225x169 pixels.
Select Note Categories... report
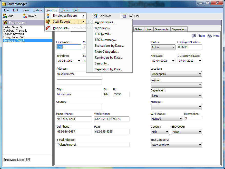click(x=109, y=52)
